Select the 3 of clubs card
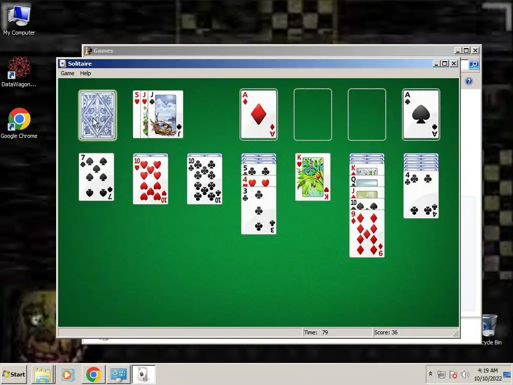This screenshot has height=385, width=513. 259,210
